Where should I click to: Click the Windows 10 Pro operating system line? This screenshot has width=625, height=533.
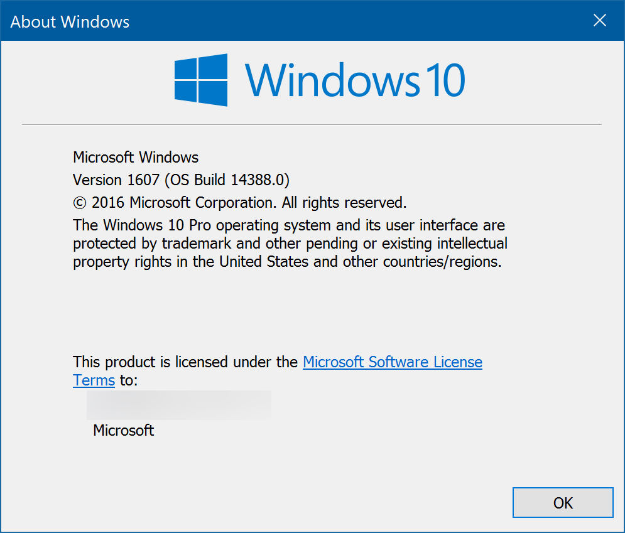pos(289,225)
